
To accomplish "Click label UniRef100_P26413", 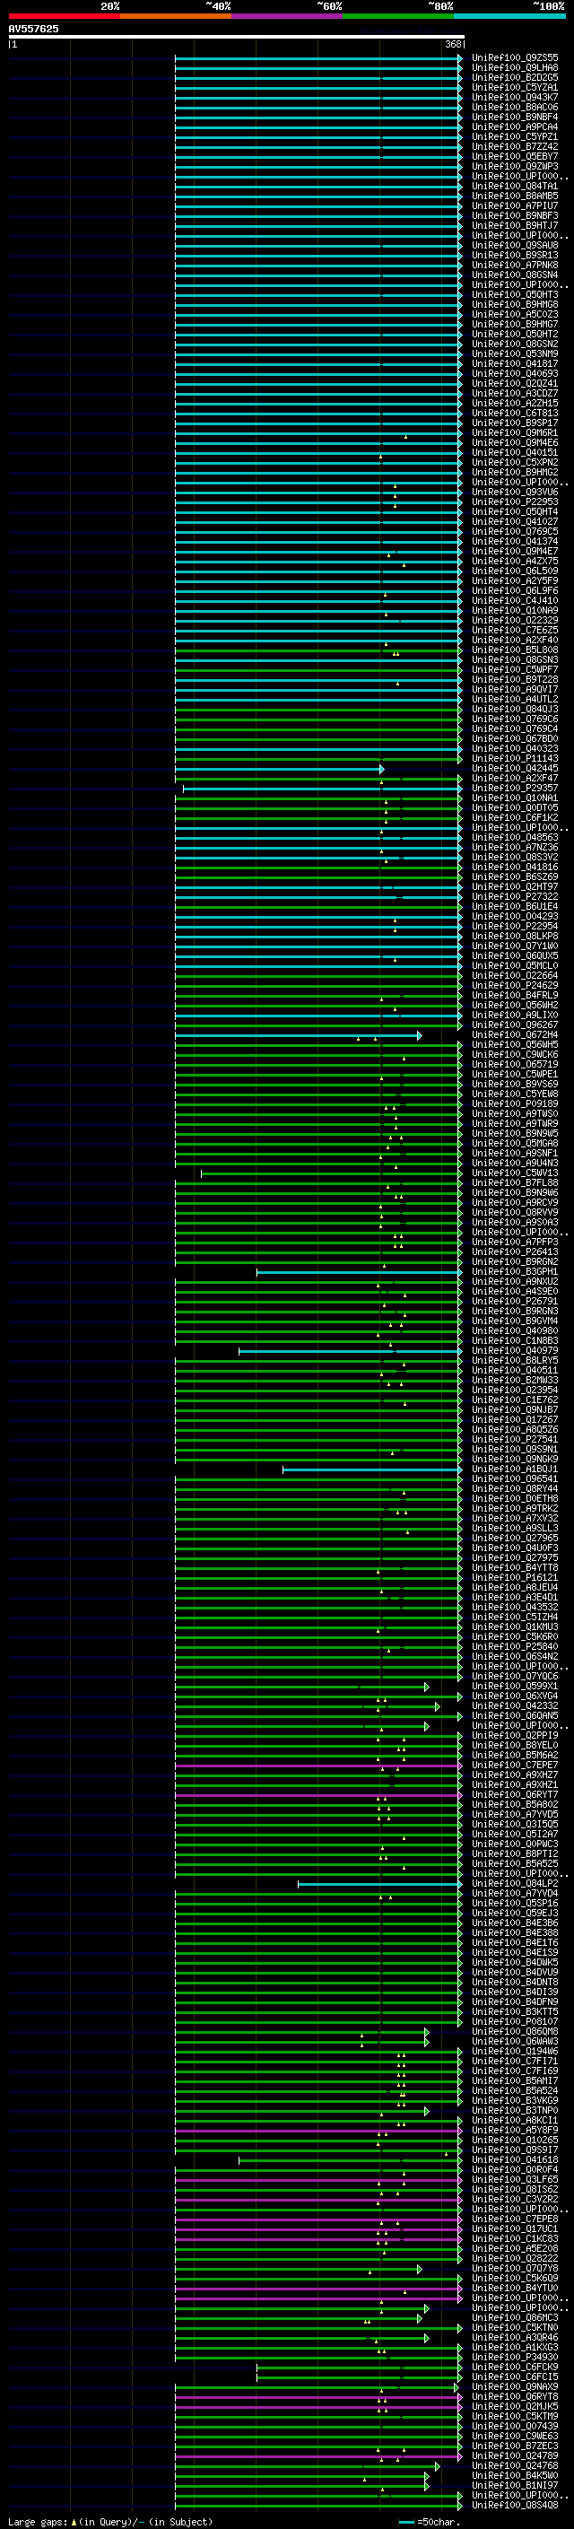I will coord(515,1251).
